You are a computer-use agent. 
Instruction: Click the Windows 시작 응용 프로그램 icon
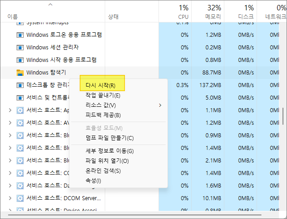(20, 60)
